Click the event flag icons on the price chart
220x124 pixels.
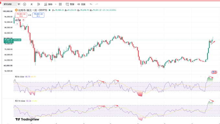click(x=214, y=72)
